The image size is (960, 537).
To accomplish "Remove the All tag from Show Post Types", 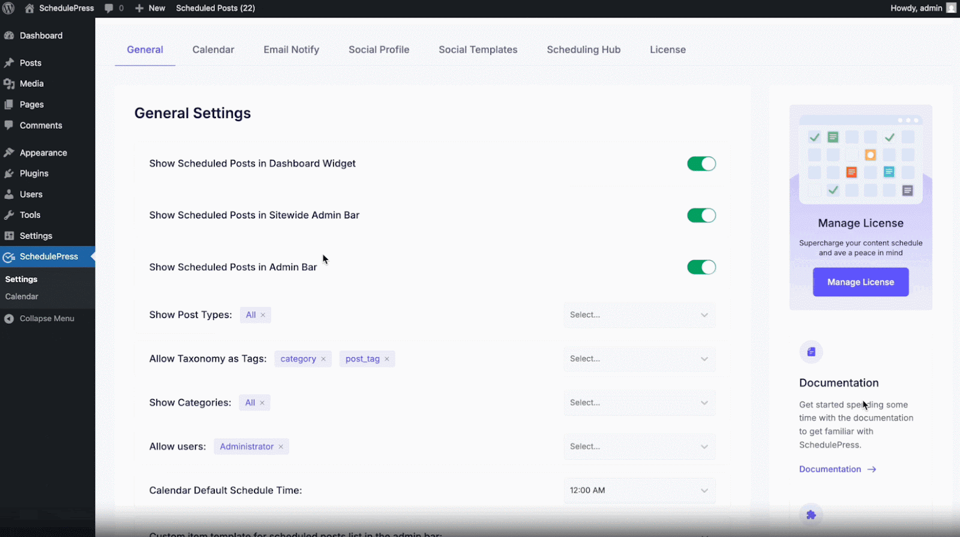I will 263,315.
